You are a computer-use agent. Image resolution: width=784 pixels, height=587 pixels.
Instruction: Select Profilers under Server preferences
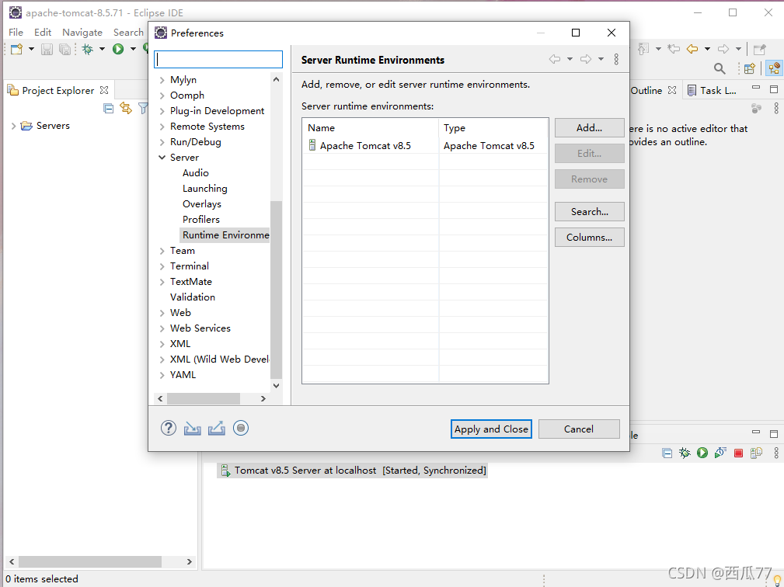click(201, 219)
